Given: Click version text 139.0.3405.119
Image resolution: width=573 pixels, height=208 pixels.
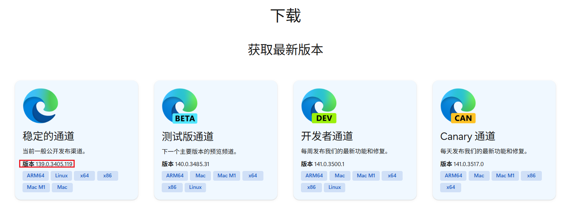Looking at the screenshot, I should click(54, 164).
